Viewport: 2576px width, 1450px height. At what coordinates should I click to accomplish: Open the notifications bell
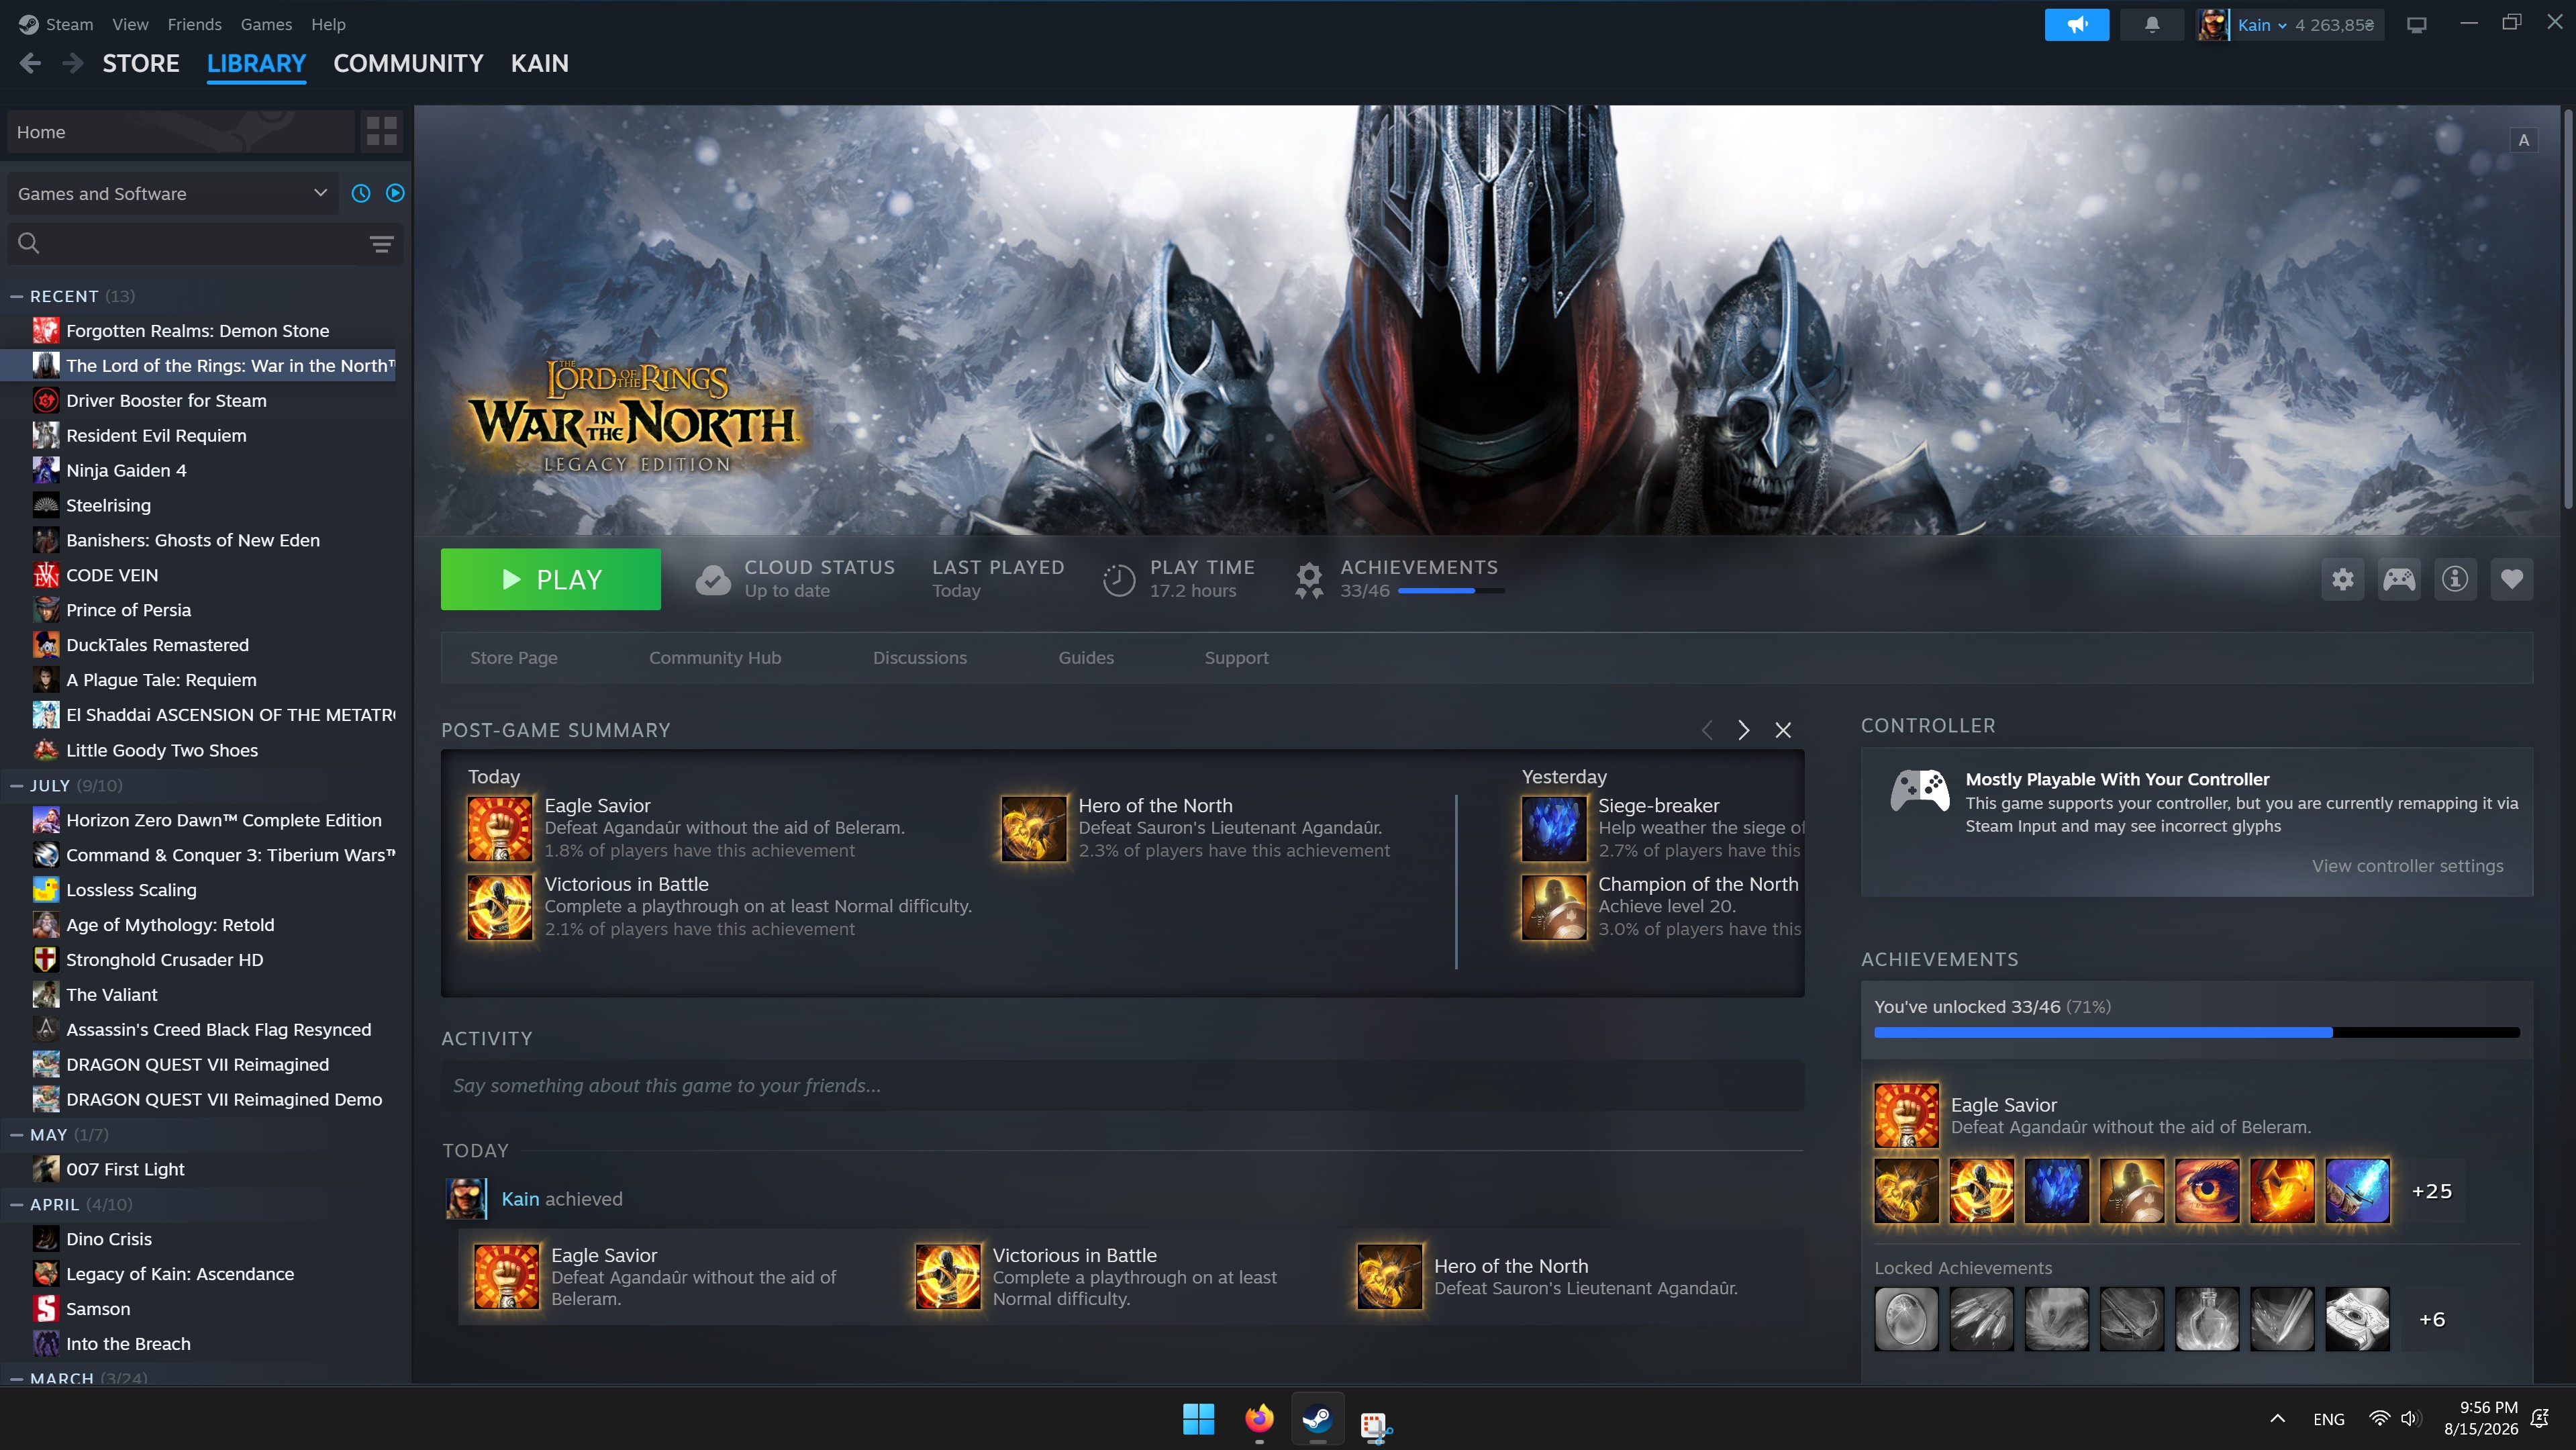(x=2152, y=25)
